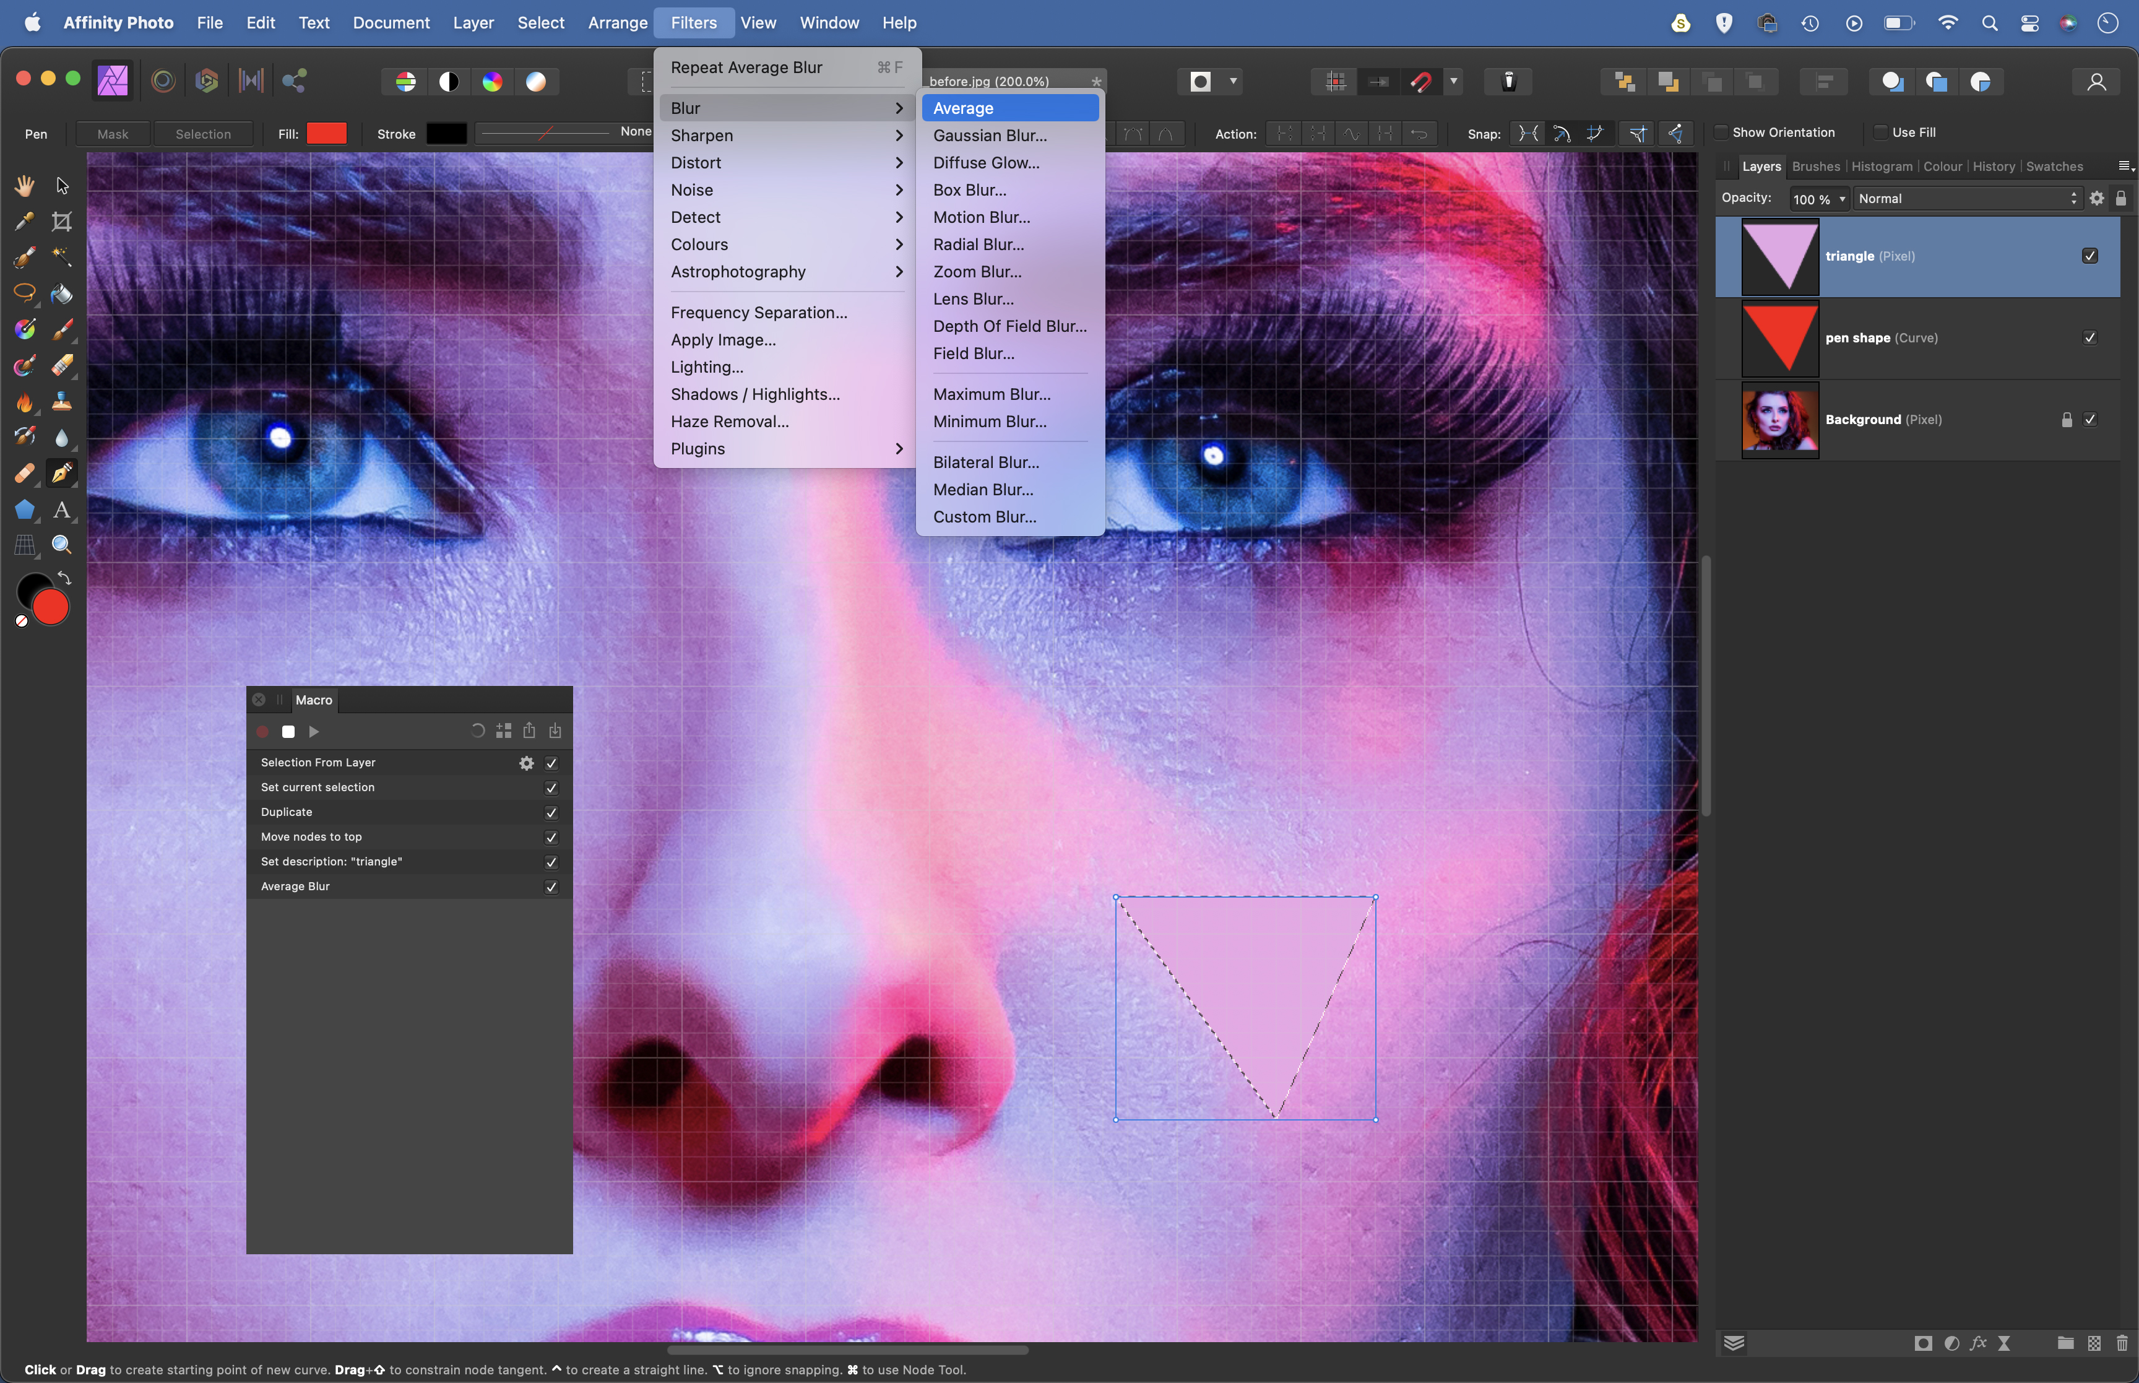2139x1383 pixels.
Task: Click the stop recording button in Macro
Action: pos(288,732)
